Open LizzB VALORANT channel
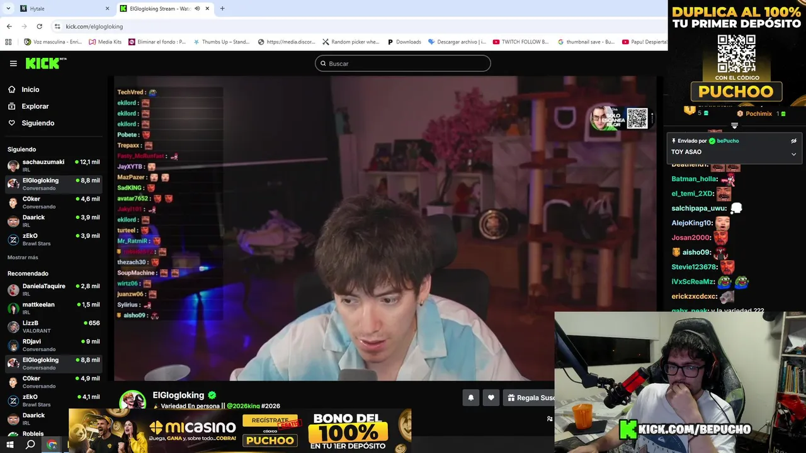Image resolution: width=806 pixels, height=453 pixels. (x=54, y=327)
